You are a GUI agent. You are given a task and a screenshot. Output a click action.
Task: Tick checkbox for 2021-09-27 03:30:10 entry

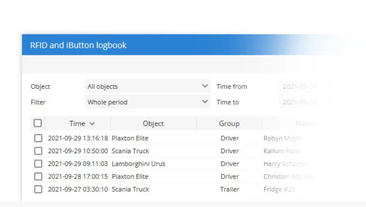[x=38, y=189]
